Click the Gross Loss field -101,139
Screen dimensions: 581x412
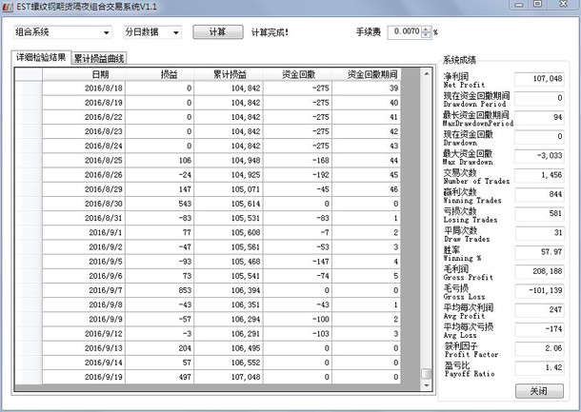tap(539, 290)
